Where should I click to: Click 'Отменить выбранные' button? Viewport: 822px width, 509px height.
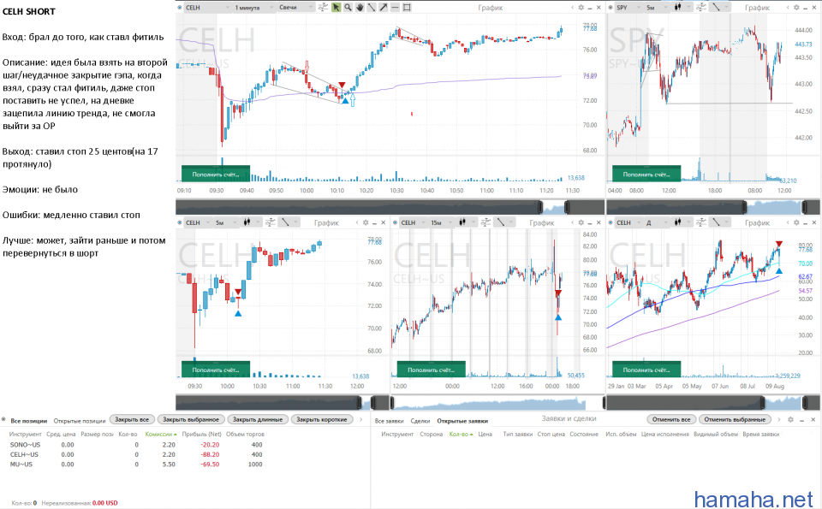pyautogui.click(x=735, y=419)
